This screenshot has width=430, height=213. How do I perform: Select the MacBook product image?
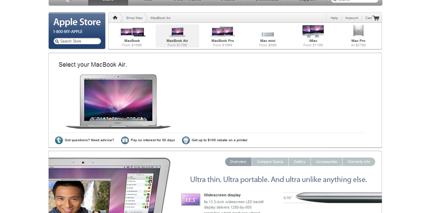132,32
